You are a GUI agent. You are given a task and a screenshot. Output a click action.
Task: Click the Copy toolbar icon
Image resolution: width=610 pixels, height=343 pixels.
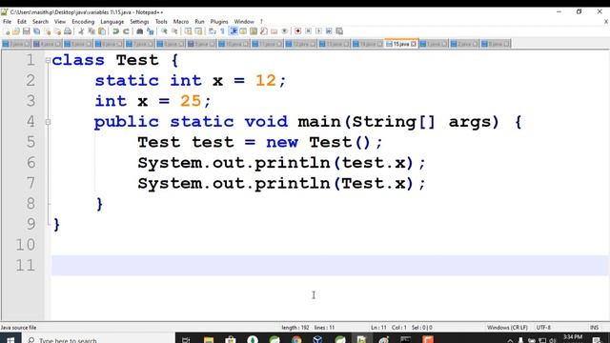click(91, 31)
